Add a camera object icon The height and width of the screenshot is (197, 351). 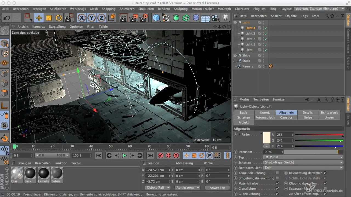pyautogui.click(x=215, y=18)
